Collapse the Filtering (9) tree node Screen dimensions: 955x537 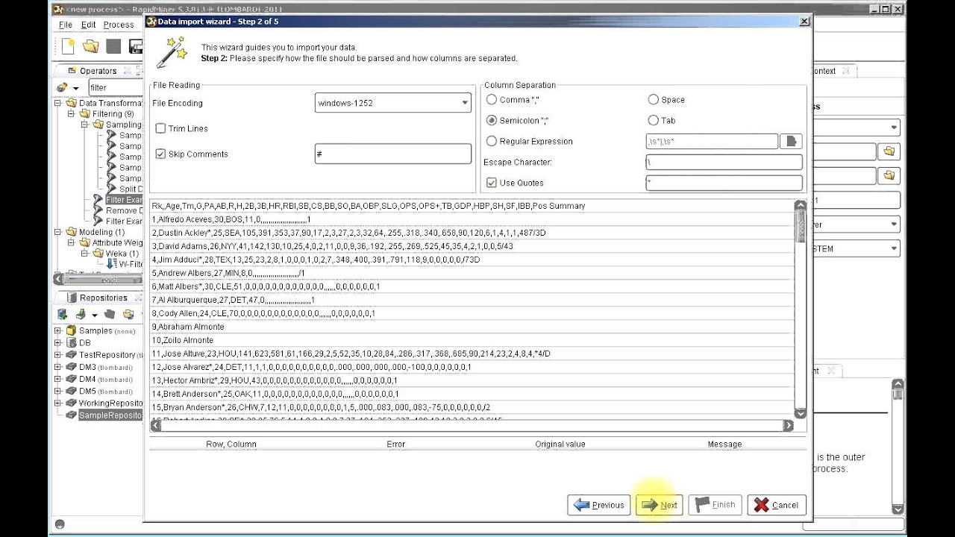[71, 114]
